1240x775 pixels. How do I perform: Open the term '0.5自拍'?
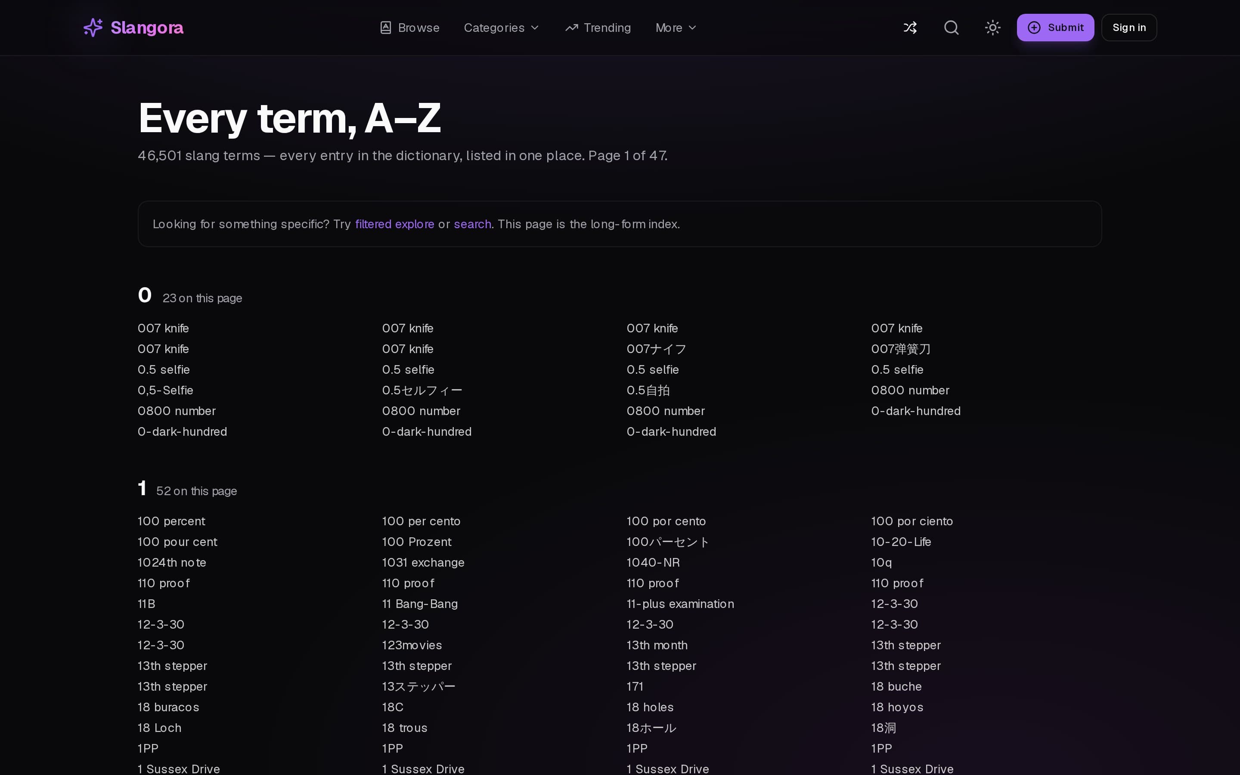coord(648,391)
